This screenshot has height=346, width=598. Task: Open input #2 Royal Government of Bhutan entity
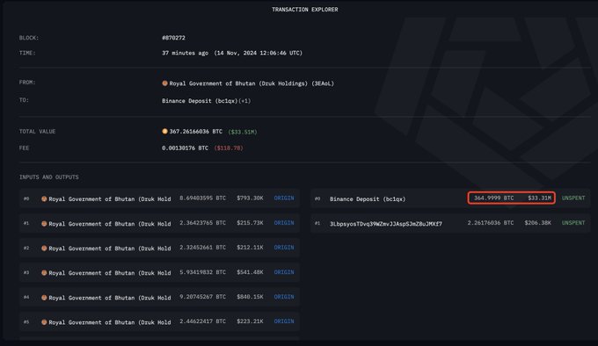coord(110,249)
